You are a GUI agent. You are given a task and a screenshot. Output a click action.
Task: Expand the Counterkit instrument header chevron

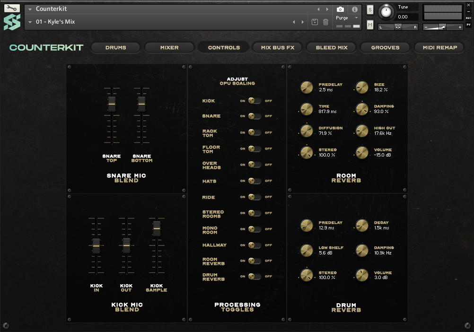(30, 9)
